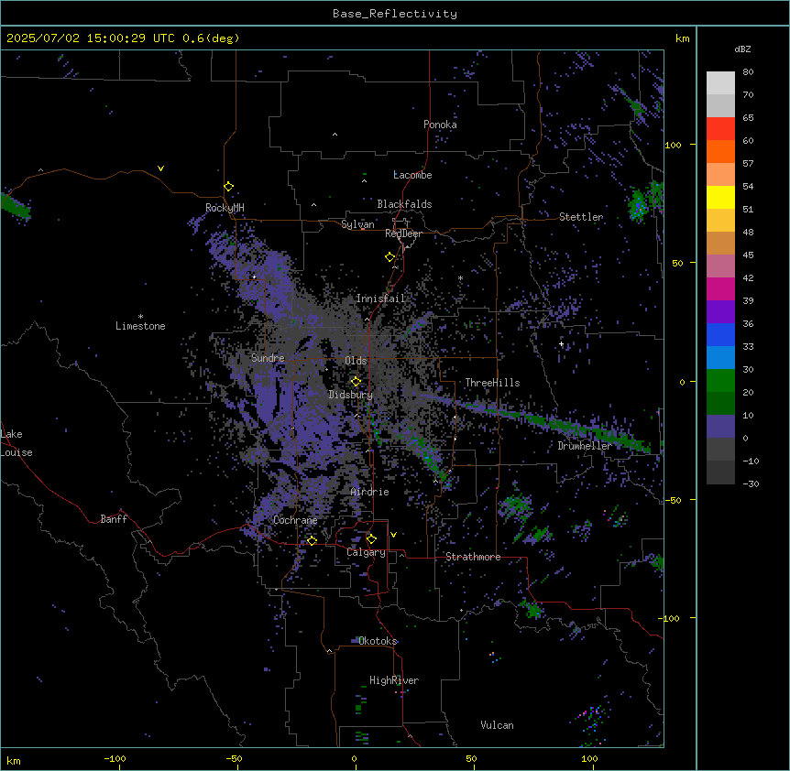
Task: Click the RockyMH label
Action: (x=225, y=208)
